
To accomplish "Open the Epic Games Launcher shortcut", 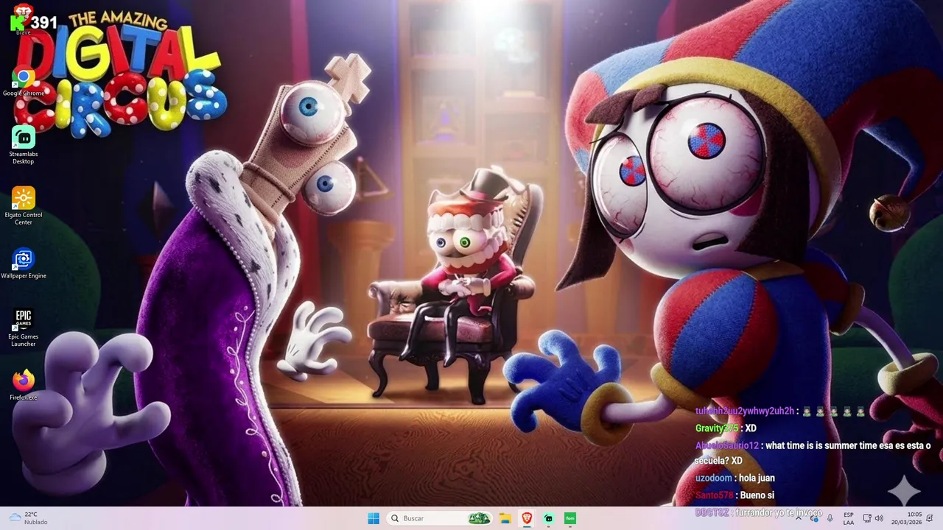I will click(24, 328).
